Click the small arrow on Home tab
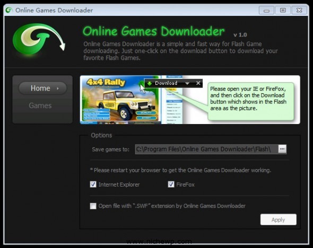313x248 pixels. point(58,88)
